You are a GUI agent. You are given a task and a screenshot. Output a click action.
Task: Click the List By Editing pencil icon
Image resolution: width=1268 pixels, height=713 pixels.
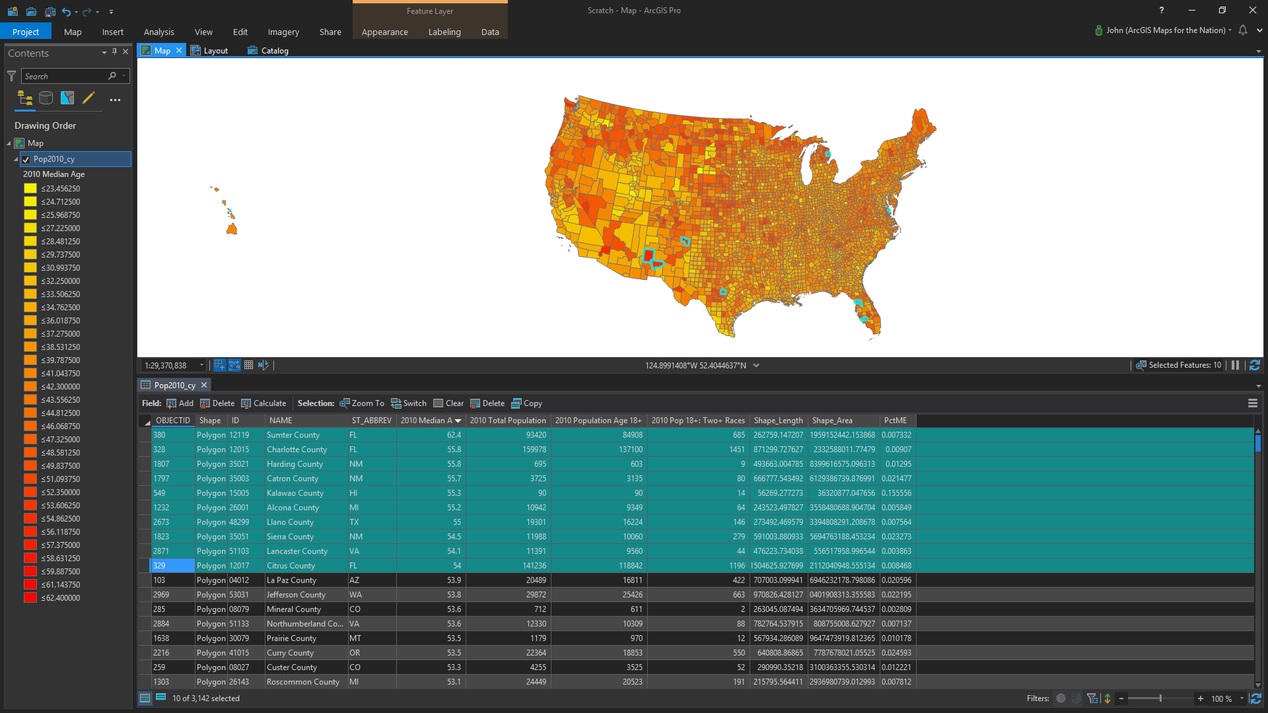88,98
